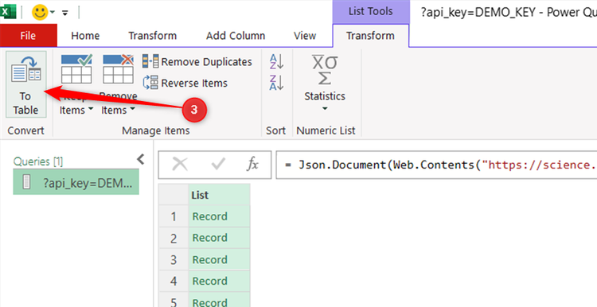Sort list descending Z to A
597x307 pixels.
276,83
